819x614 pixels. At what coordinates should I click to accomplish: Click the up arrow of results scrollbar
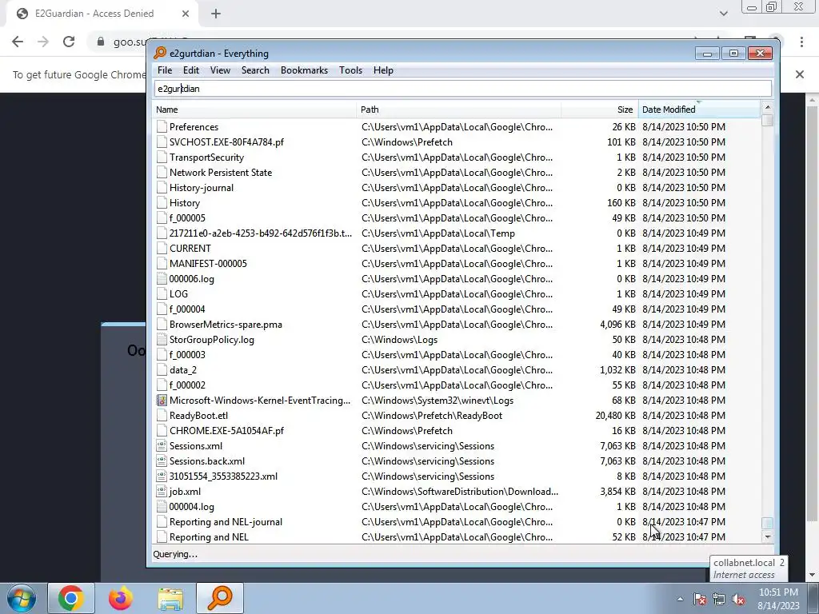click(767, 108)
